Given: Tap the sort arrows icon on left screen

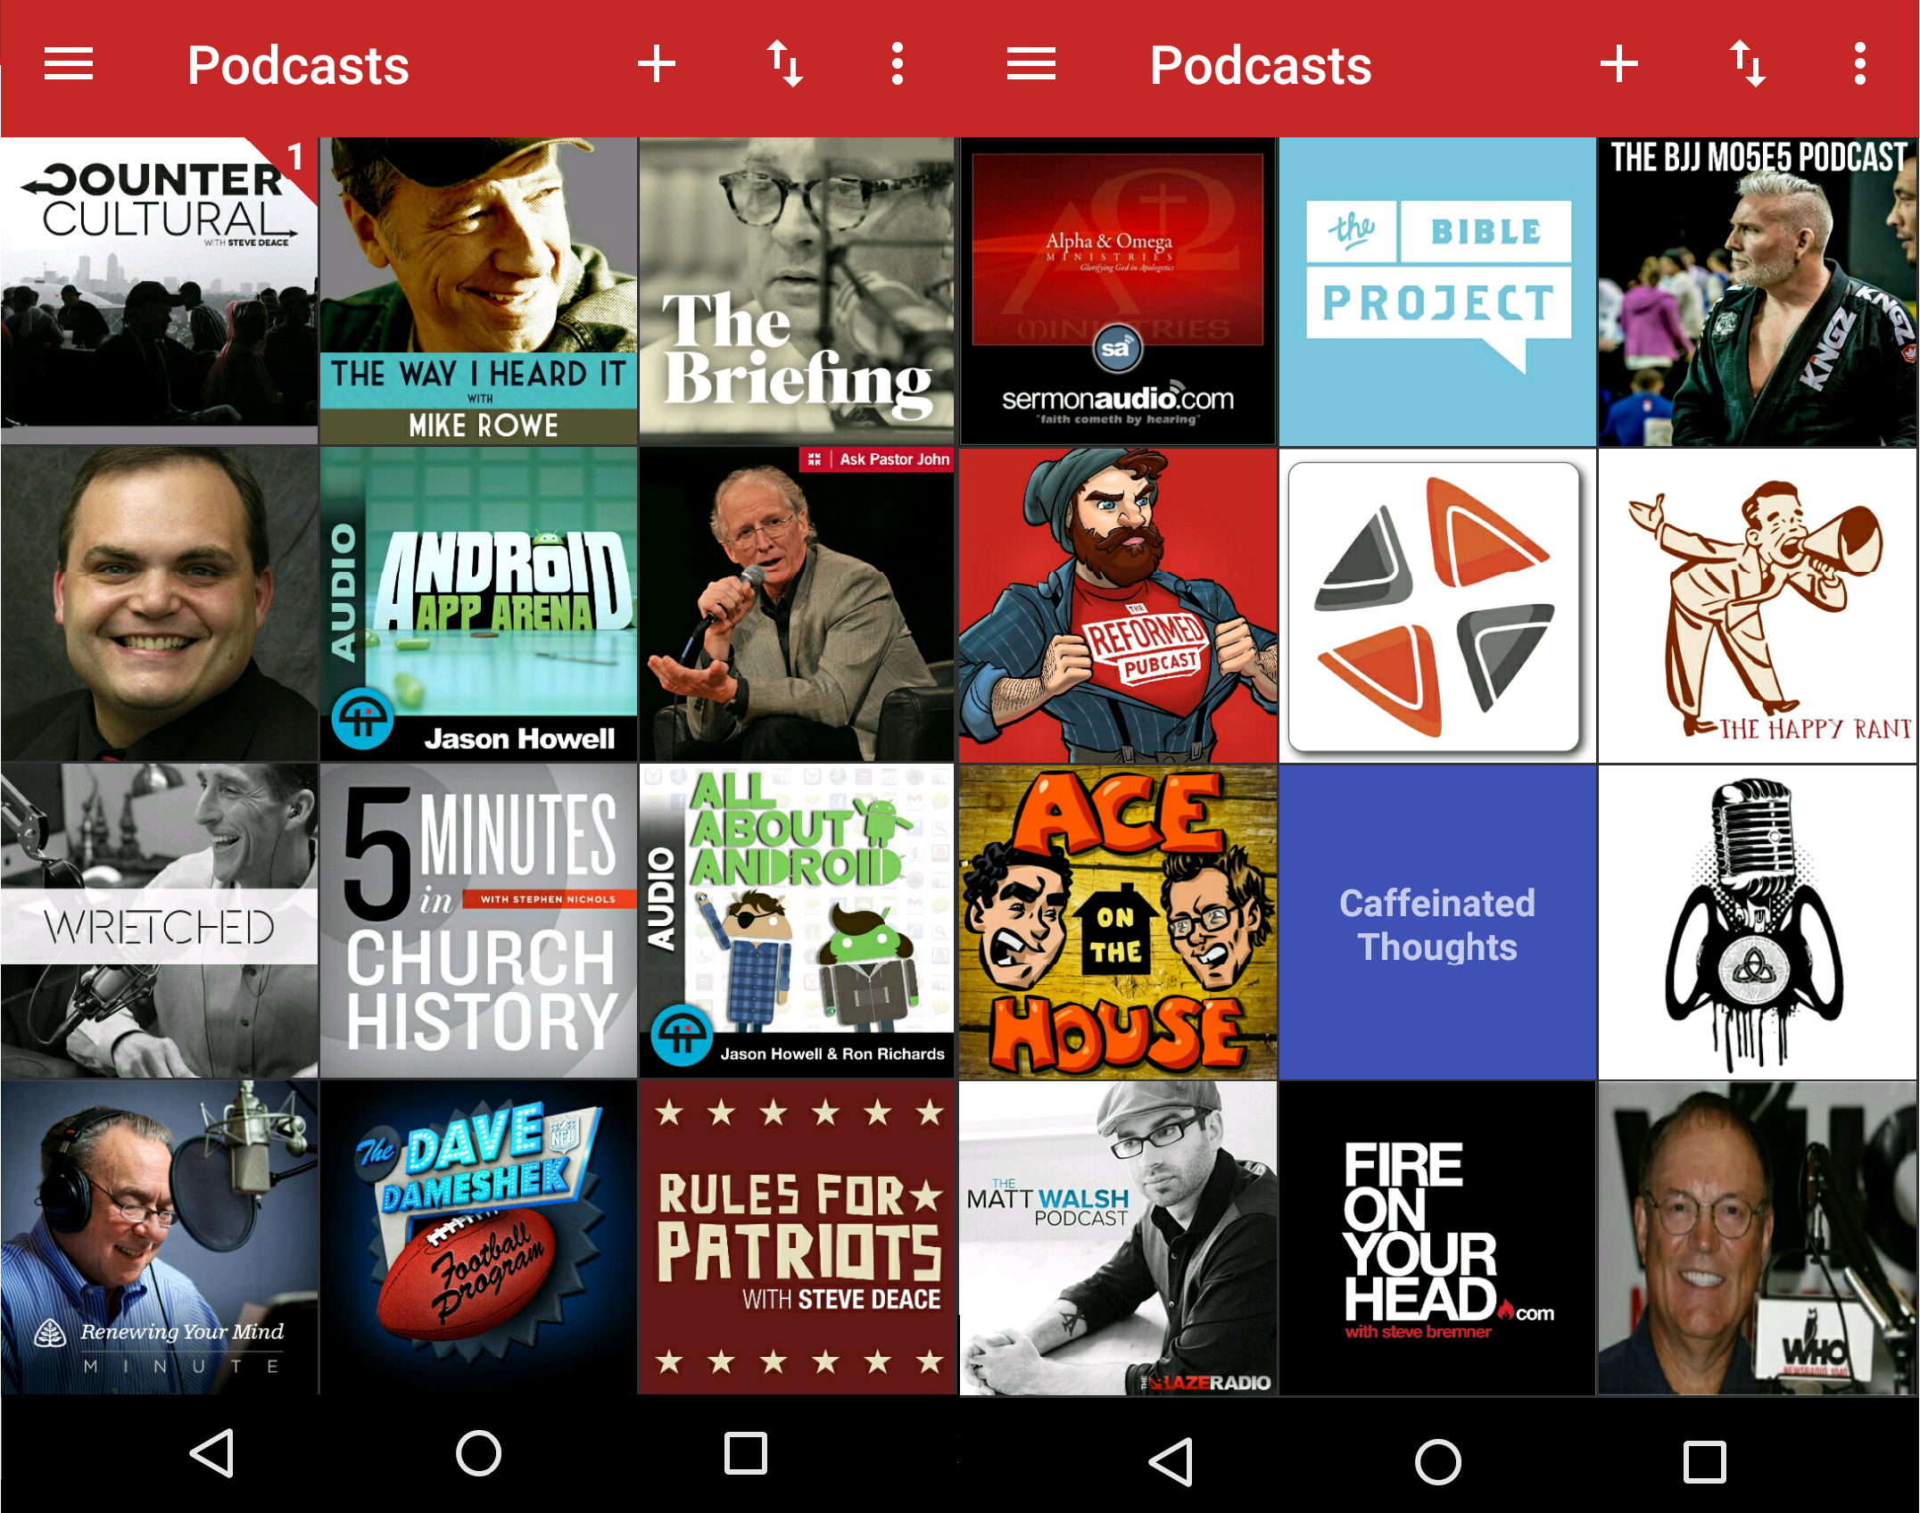Looking at the screenshot, I should click(786, 64).
